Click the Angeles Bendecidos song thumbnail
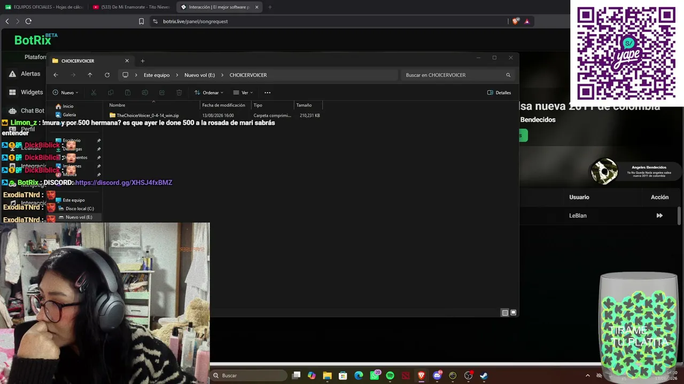 tap(604, 172)
